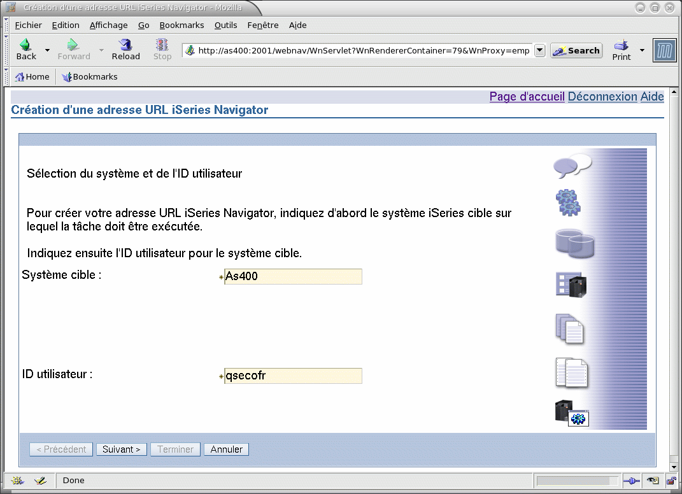Expand the URL bar history dropdown
Image resolution: width=682 pixels, height=494 pixels.
(x=539, y=50)
